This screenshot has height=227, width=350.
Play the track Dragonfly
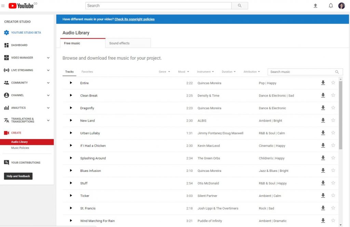(x=71, y=108)
